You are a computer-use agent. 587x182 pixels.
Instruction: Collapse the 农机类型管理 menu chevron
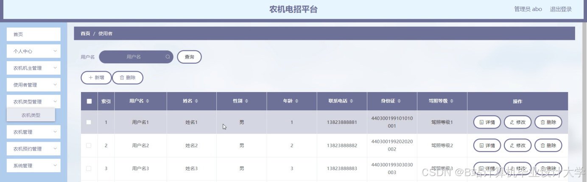[x=55, y=102]
